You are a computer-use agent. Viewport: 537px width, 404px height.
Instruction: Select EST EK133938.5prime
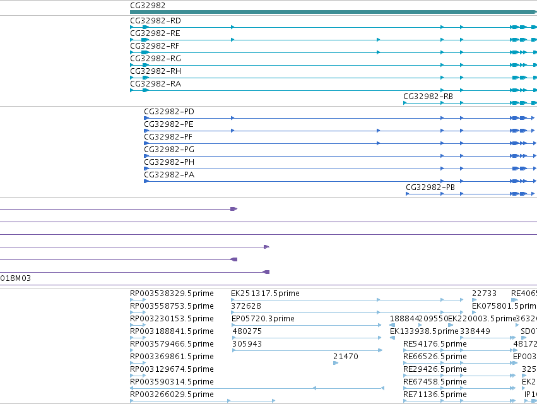pos(424,331)
